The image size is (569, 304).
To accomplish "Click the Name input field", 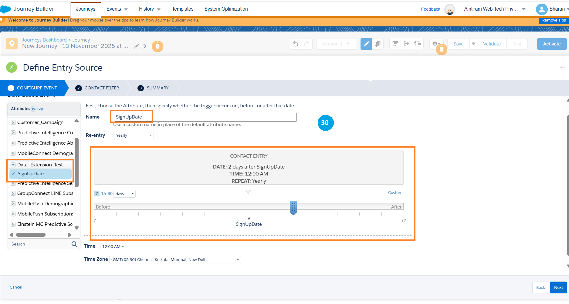I will click(x=205, y=117).
